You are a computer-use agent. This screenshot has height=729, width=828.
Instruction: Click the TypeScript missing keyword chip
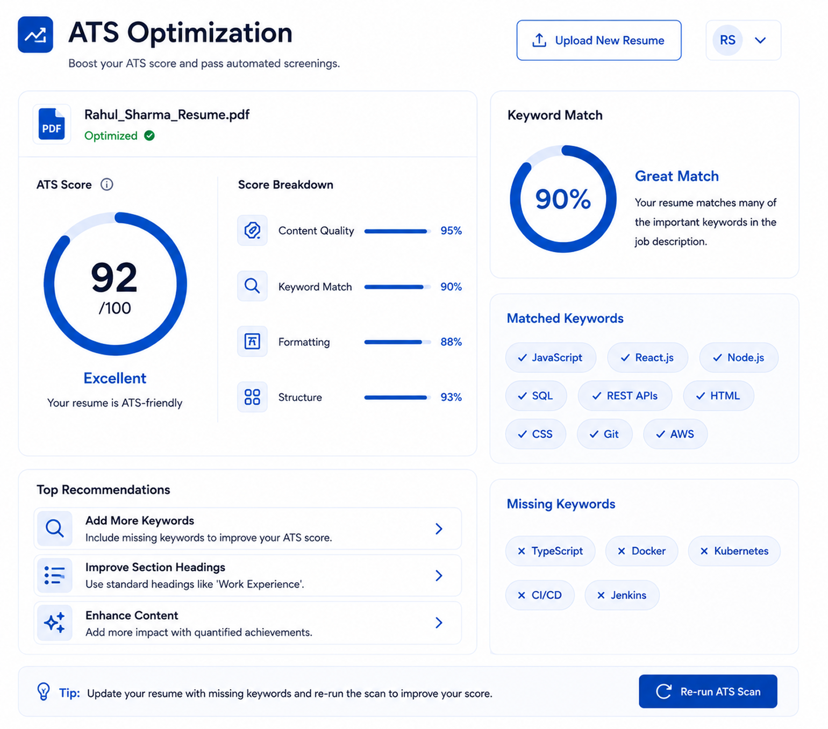pyautogui.click(x=550, y=551)
